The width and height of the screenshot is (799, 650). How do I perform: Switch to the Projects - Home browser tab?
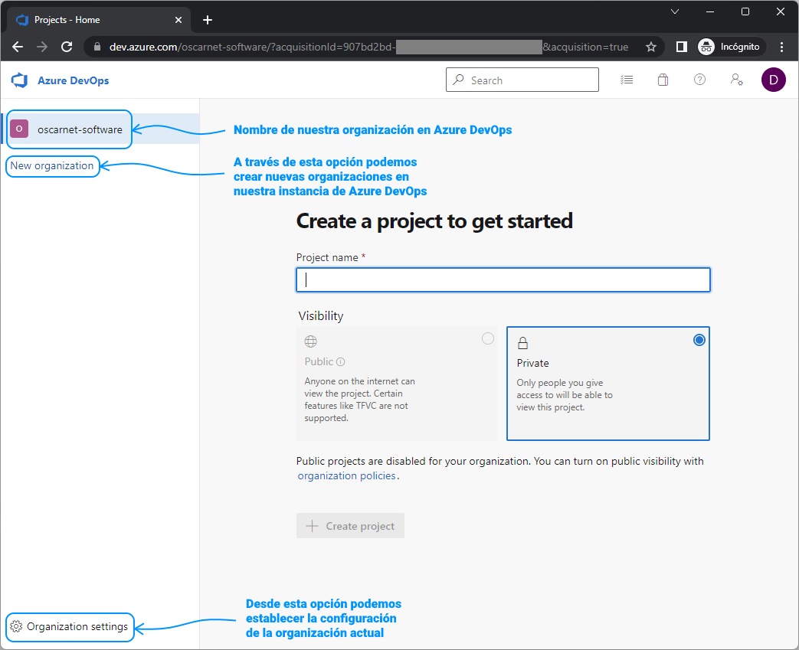click(x=98, y=20)
